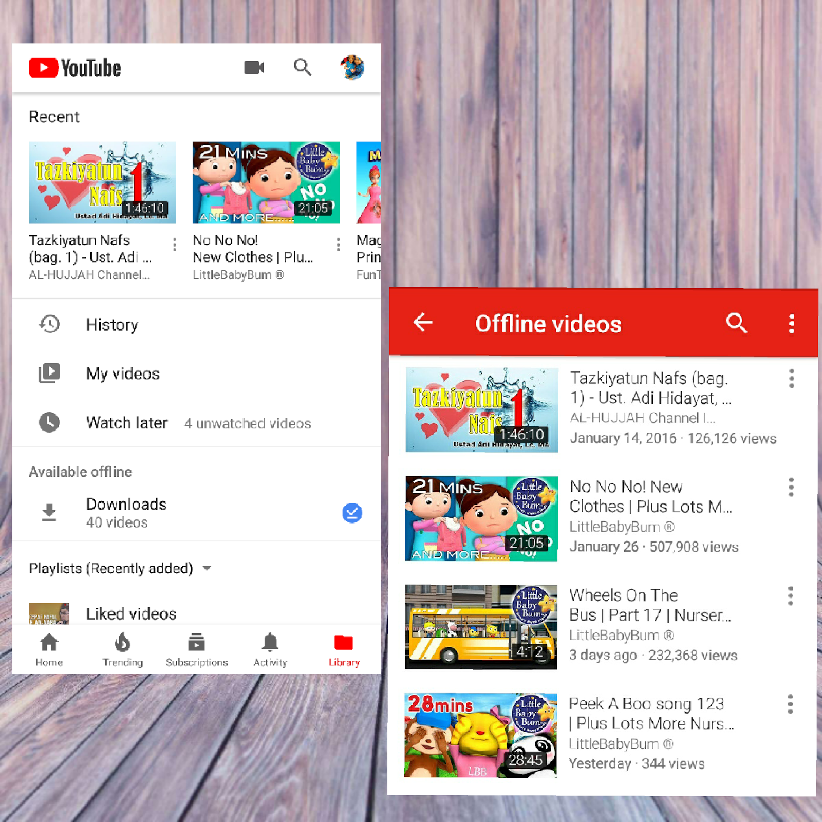
Task: Open the account profile avatar
Action: click(x=352, y=67)
